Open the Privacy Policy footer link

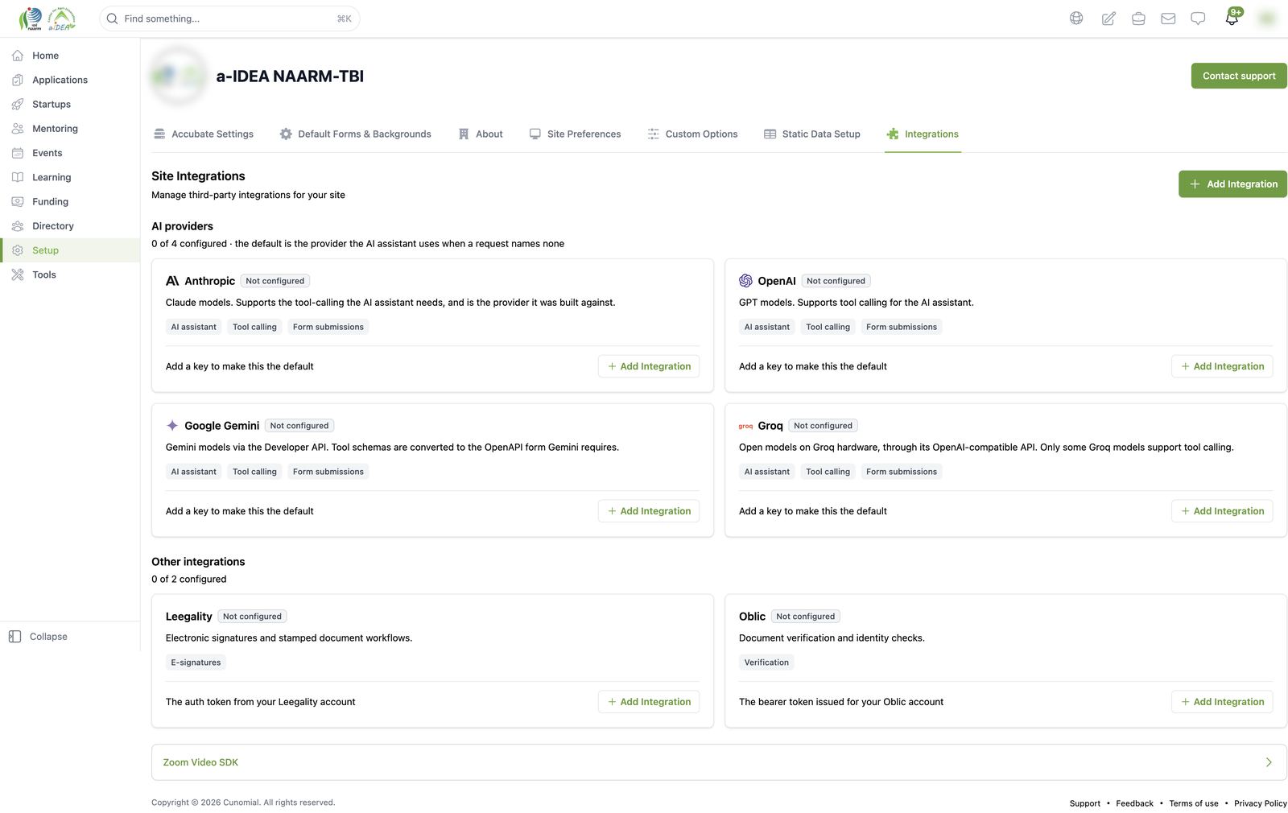point(1261,803)
